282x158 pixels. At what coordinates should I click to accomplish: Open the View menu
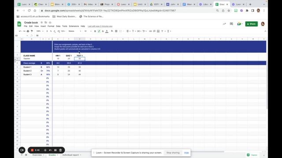click(x=37, y=26)
